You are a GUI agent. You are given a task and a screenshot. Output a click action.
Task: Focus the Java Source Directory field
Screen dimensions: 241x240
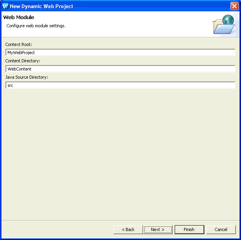click(120, 85)
